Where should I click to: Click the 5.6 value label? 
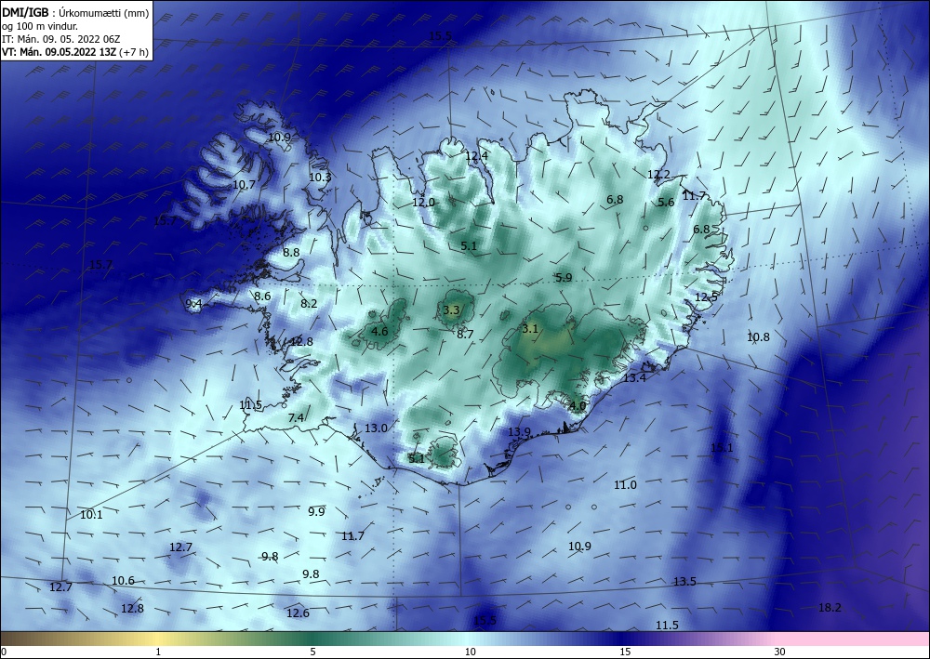[x=666, y=202]
